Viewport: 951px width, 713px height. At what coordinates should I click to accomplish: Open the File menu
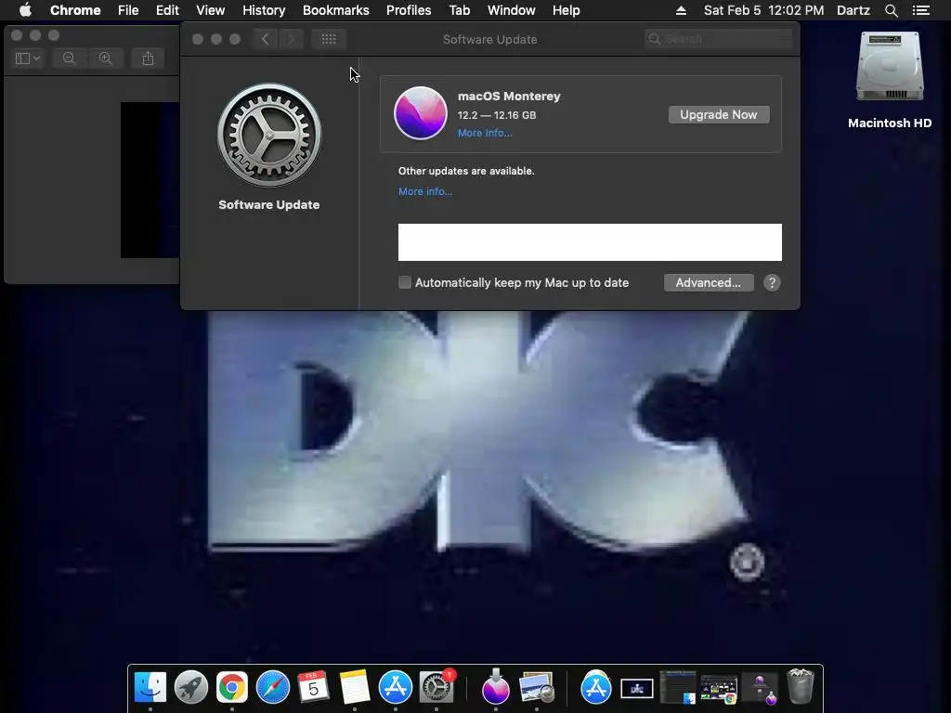128,10
